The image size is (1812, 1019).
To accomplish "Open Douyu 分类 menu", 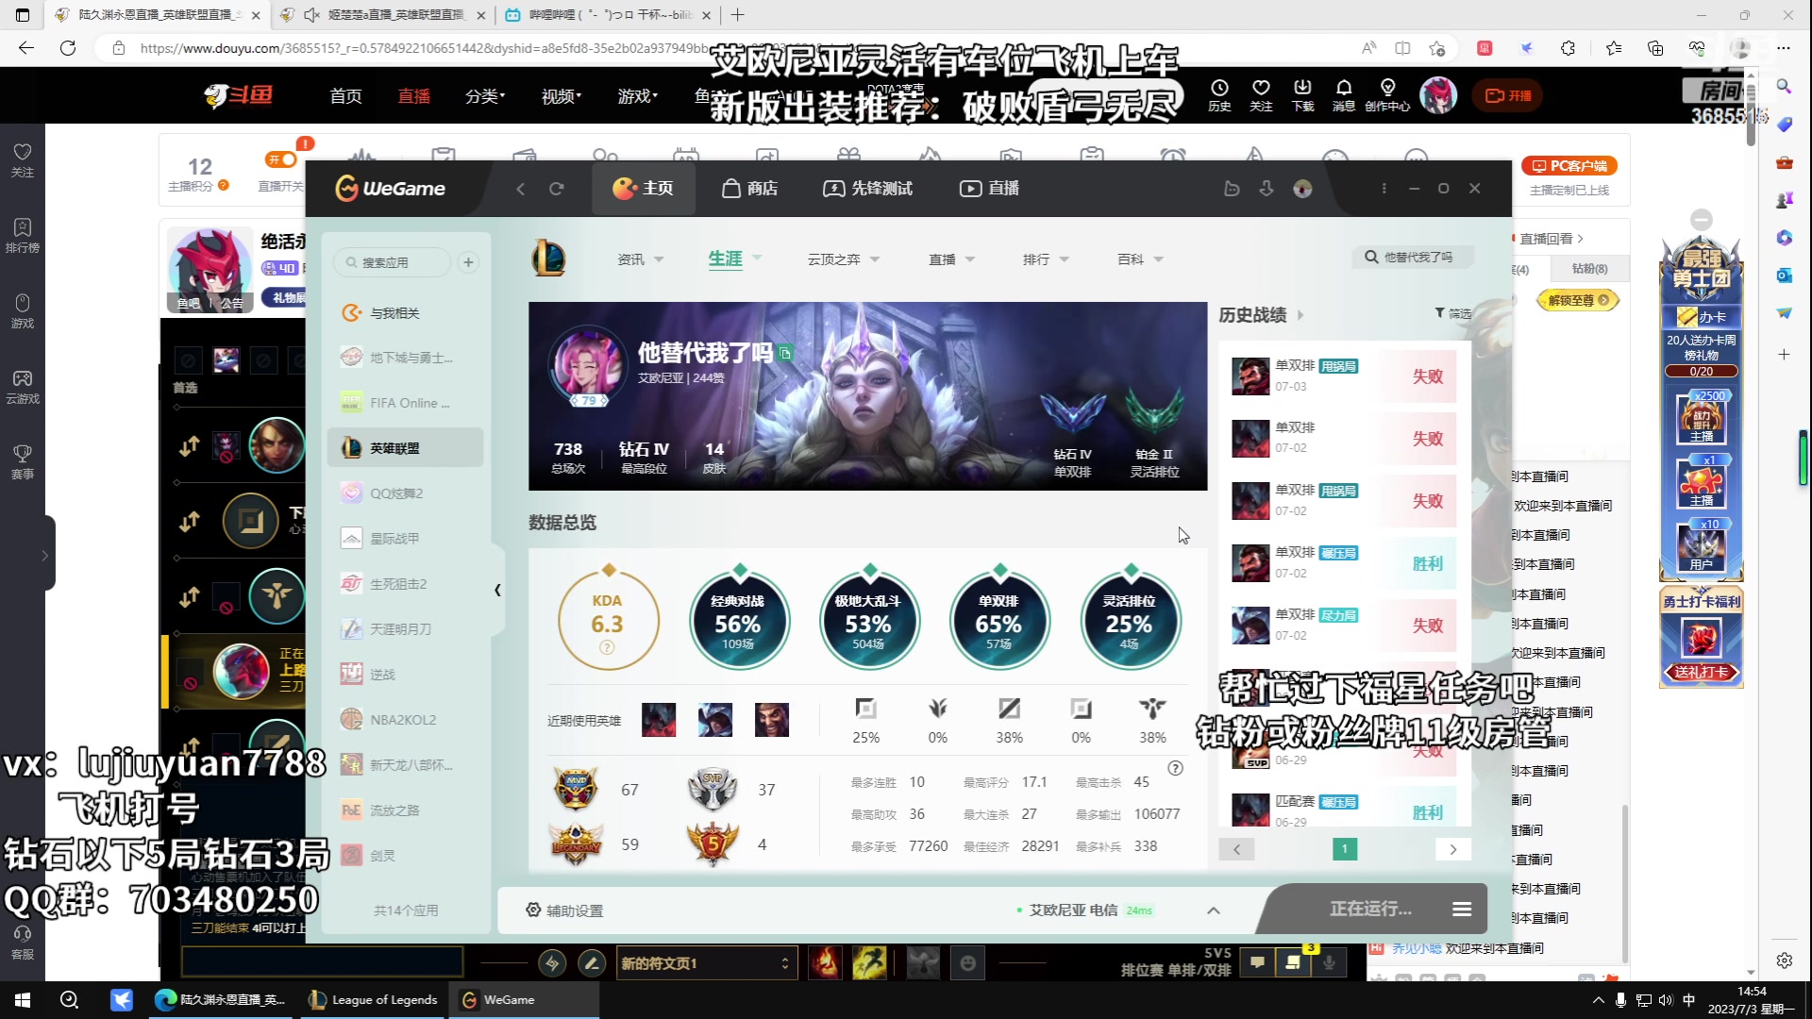I will tap(484, 95).
